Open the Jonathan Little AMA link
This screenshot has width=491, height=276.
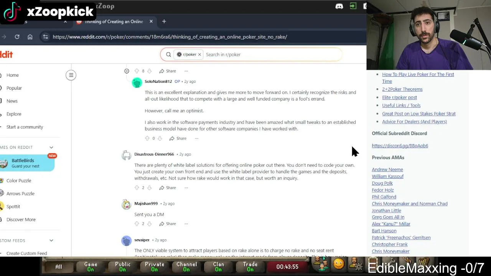[386, 211]
